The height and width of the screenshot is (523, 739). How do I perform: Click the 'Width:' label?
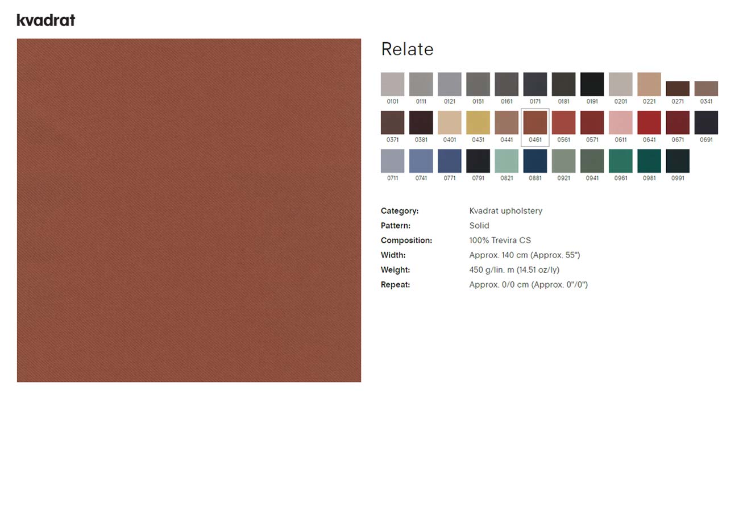(393, 255)
